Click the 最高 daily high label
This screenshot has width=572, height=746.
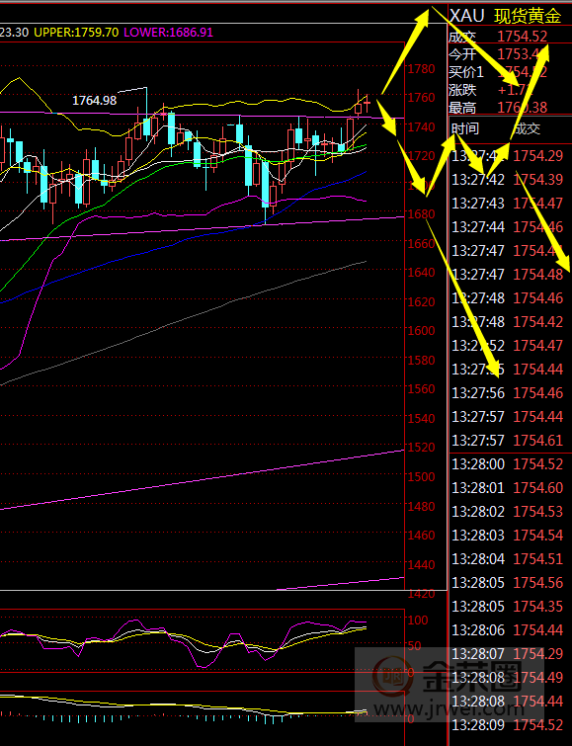pyautogui.click(x=462, y=108)
